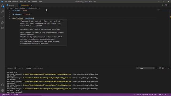Open the Edit menu
Image resolution: width=171 pixels, height=96 pixels.
click(10, 2)
